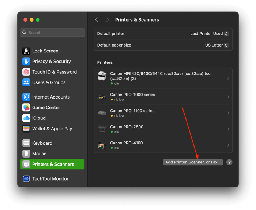Open the Users & Groups icon
Screen dimensions: 256x210
coord(26,82)
